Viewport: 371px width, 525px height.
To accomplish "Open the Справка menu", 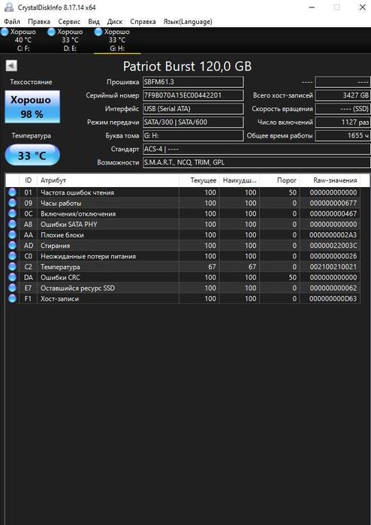I will click(143, 22).
